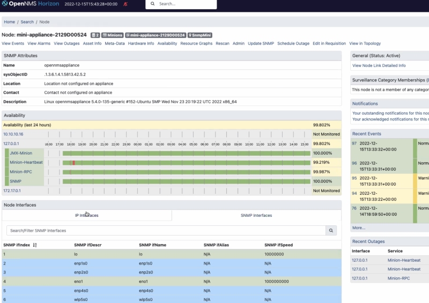Go to Home breadcrumb

pos(9,22)
